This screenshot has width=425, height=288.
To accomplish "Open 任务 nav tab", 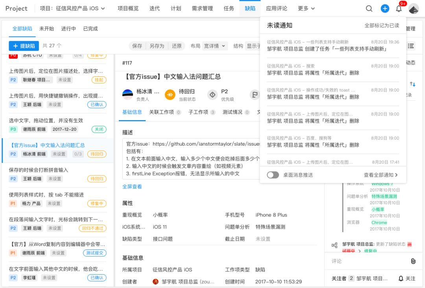I will tap(229, 9).
